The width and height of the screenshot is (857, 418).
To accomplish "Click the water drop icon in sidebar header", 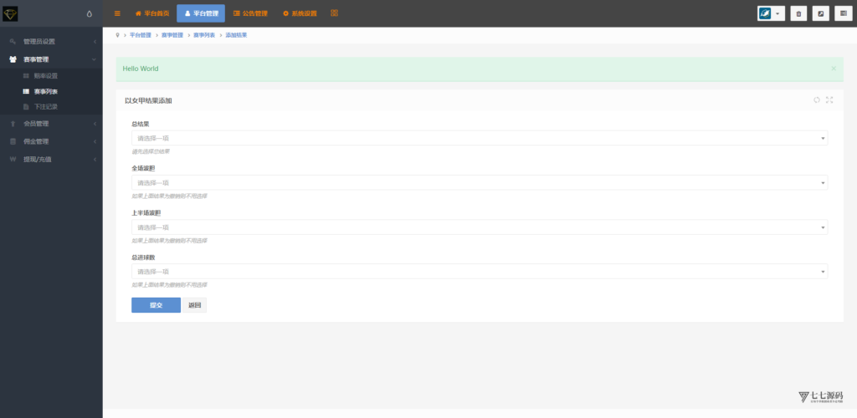I will pos(90,14).
